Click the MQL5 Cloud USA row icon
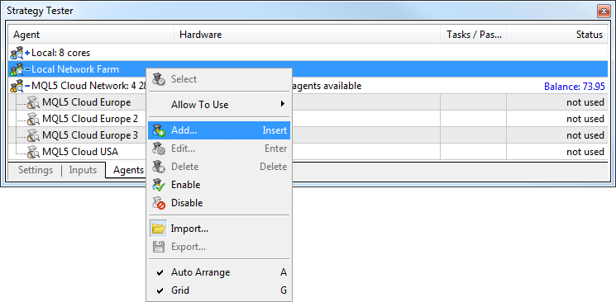Image resolution: width=616 pixels, height=302 pixels. pyautogui.click(x=33, y=152)
